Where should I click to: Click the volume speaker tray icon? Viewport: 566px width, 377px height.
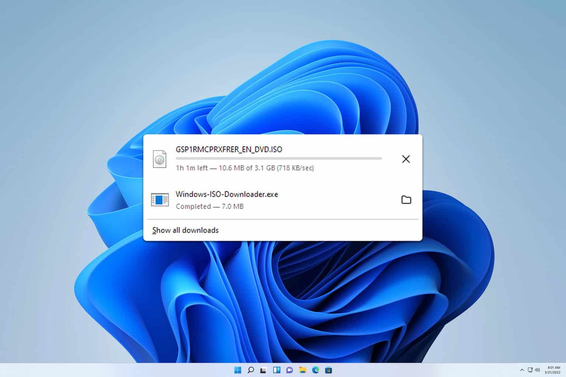pos(537,370)
